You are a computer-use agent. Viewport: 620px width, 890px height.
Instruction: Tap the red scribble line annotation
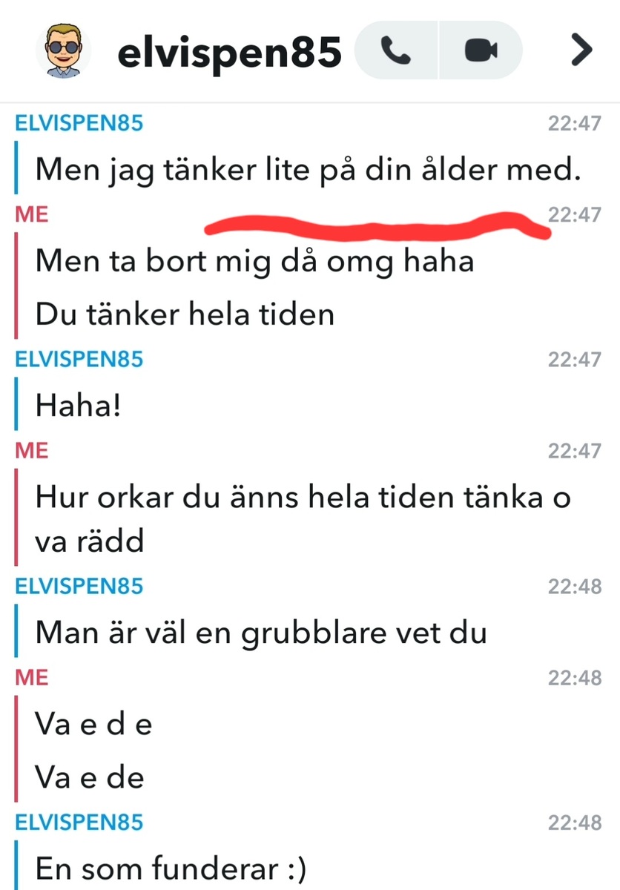[377, 225]
